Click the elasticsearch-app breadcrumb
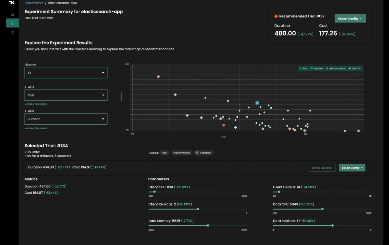 (x=62, y=3)
